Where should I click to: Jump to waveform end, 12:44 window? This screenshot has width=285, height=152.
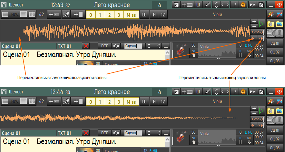coord(261,125)
